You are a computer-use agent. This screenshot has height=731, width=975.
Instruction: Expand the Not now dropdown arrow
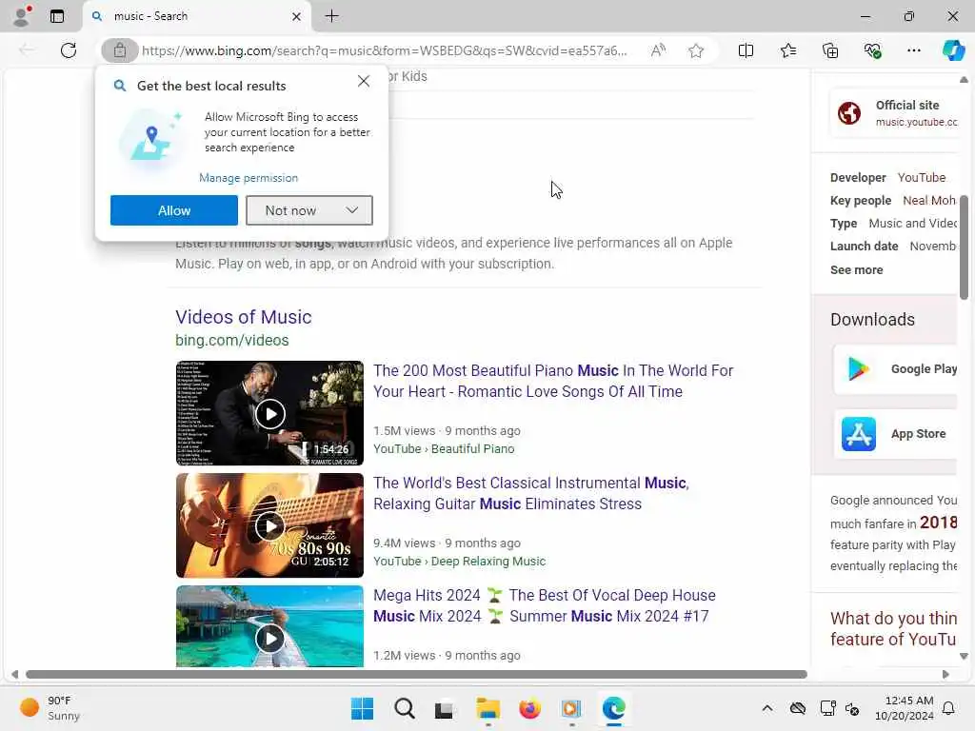[352, 210]
